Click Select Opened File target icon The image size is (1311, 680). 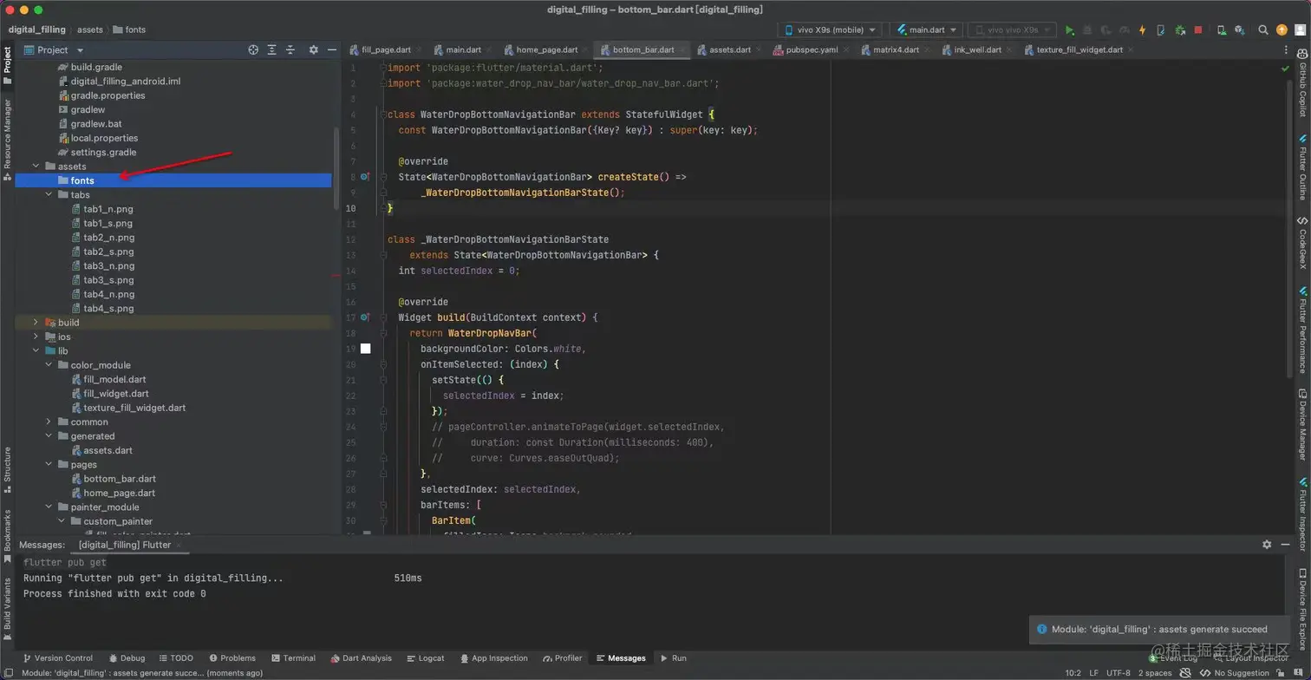coord(253,50)
